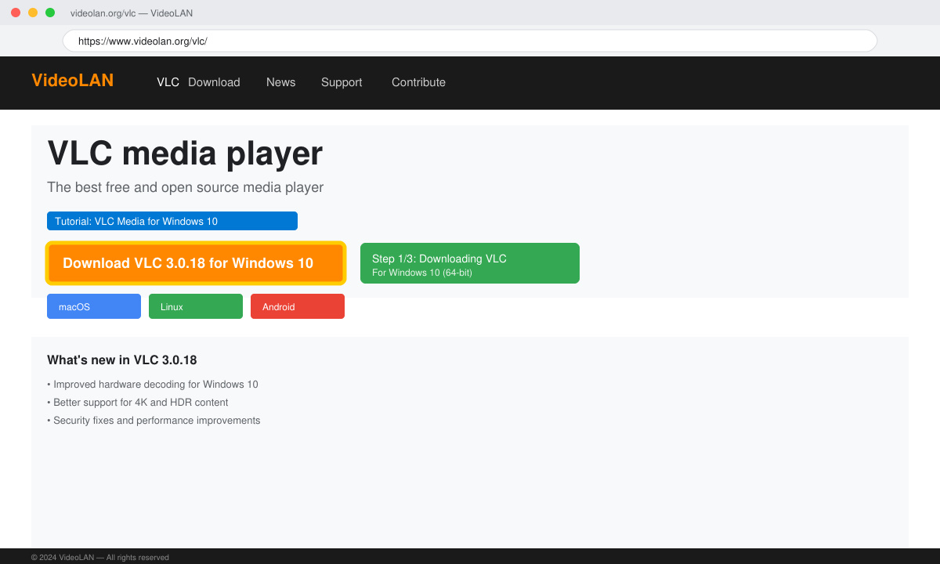Click the 2024 VideoLAN copyright footer text

click(x=100, y=558)
